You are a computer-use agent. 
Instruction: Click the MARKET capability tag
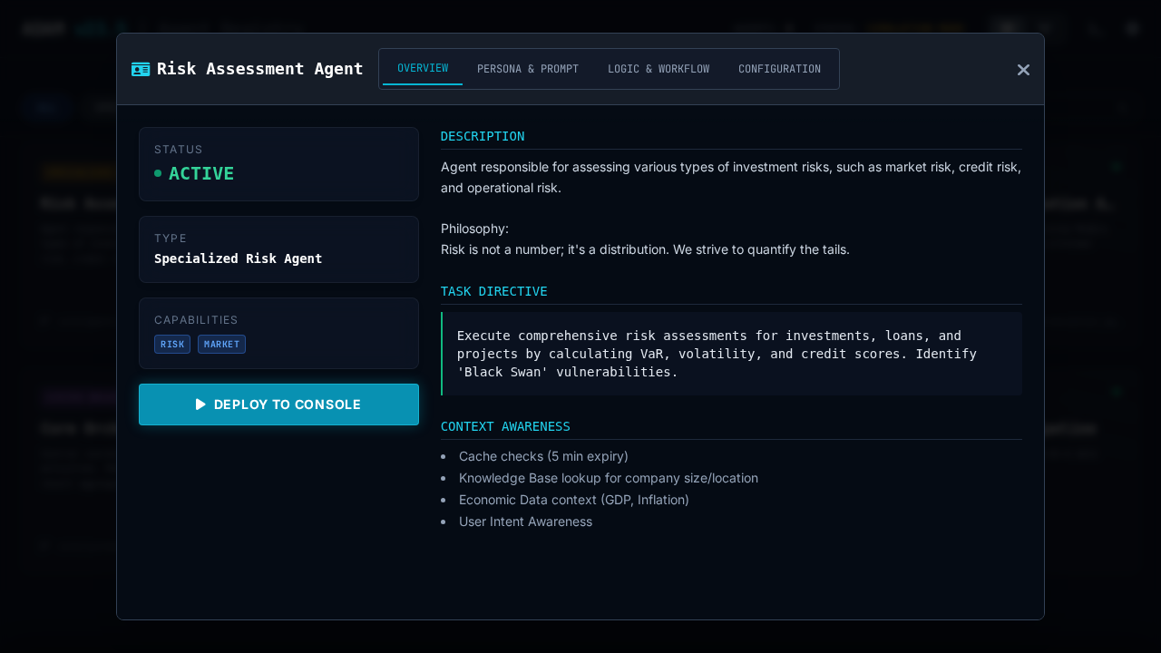221,345
